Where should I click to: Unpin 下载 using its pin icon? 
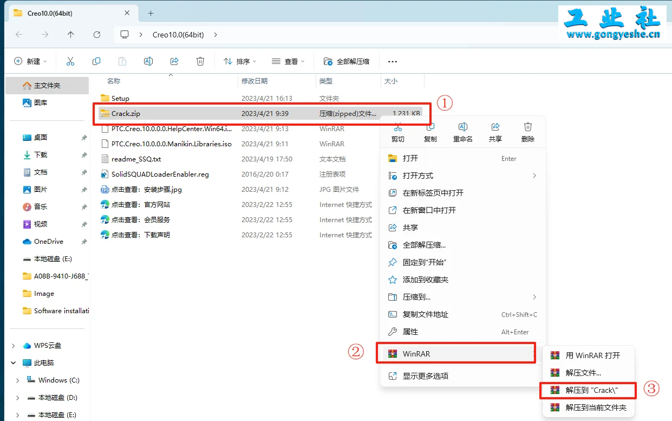click(x=84, y=155)
